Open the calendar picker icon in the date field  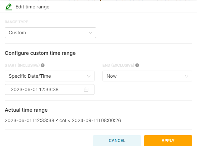click(86, 89)
